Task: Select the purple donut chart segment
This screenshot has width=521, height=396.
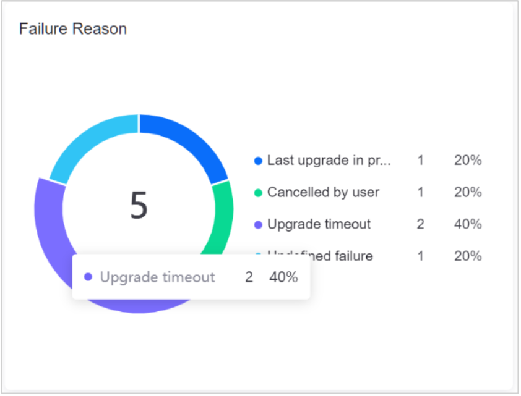Action: 50,235
